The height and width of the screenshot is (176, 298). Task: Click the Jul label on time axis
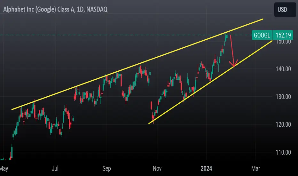[x=55, y=168]
